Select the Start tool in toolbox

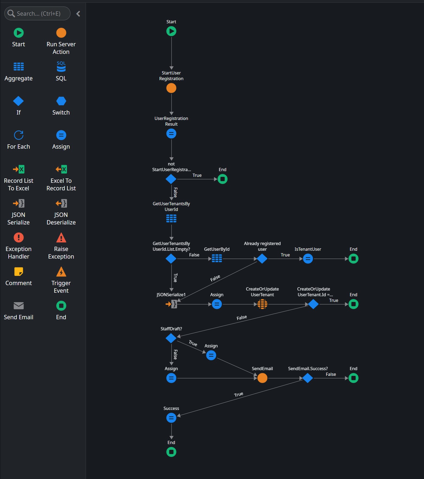(18, 38)
